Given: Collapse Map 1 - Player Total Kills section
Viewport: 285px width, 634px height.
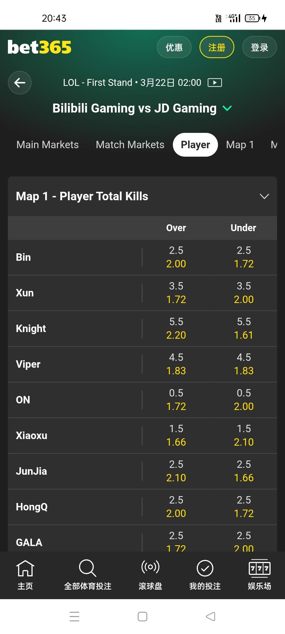Looking at the screenshot, I should click(x=264, y=196).
